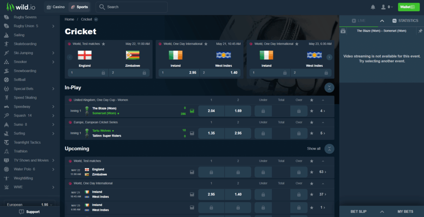This screenshot has width=424, height=217.
Task: Pin the live stream panel
Action: [x=420, y=31]
